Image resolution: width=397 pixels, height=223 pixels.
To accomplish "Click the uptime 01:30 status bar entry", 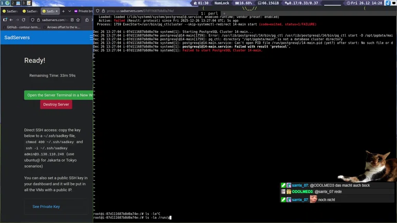I will [201, 3].
